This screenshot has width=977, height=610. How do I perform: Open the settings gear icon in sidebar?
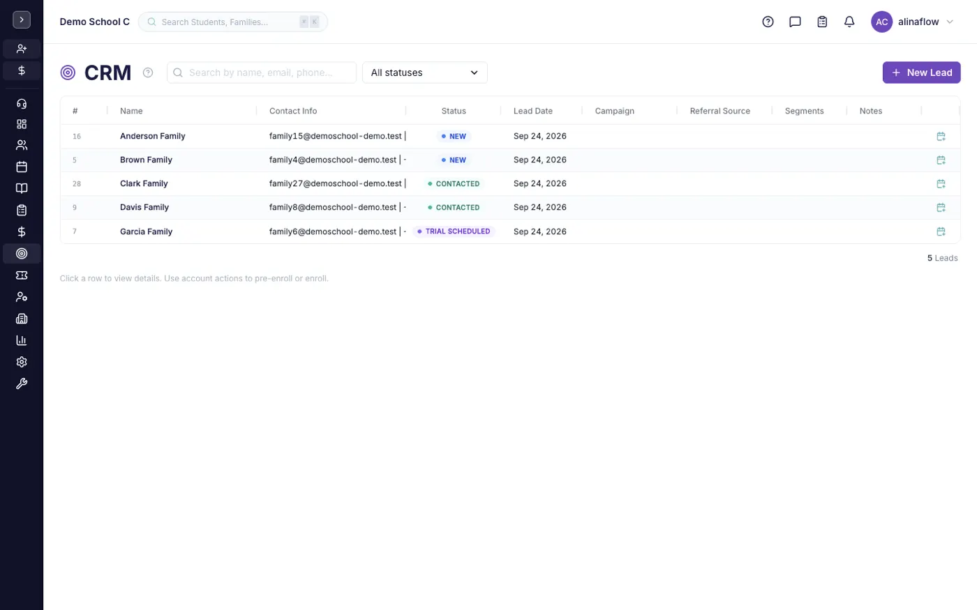point(22,362)
